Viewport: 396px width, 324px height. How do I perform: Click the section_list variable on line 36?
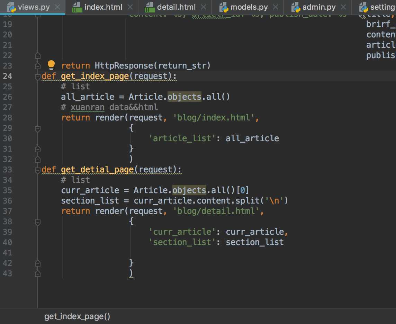click(x=90, y=201)
